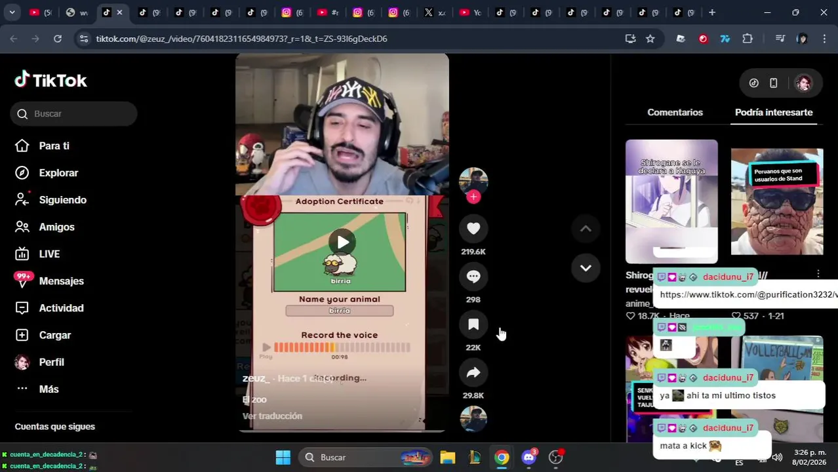Open a new browser tab with plus
This screenshot has width=838, height=472.
point(712,12)
